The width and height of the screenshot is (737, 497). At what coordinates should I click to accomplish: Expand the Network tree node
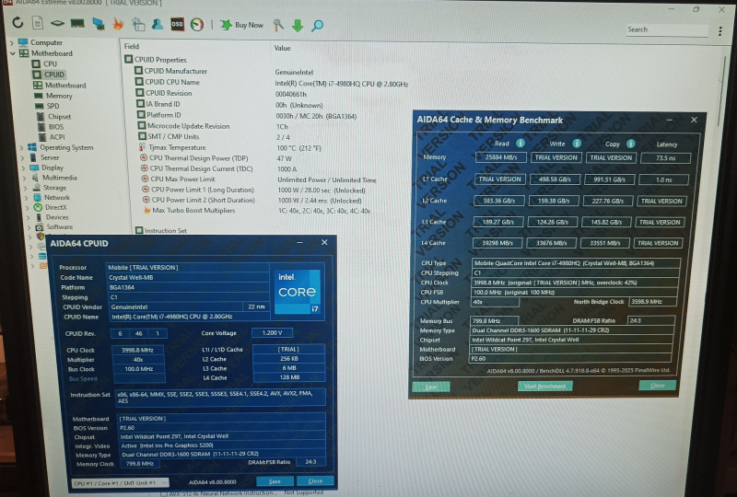click(x=27, y=198)
